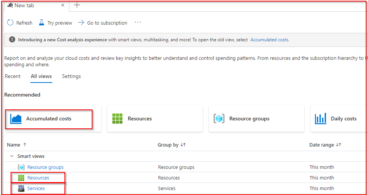Open the Resources smart view link
This screenshot has width=368, height=195.
tap(38, 178)
